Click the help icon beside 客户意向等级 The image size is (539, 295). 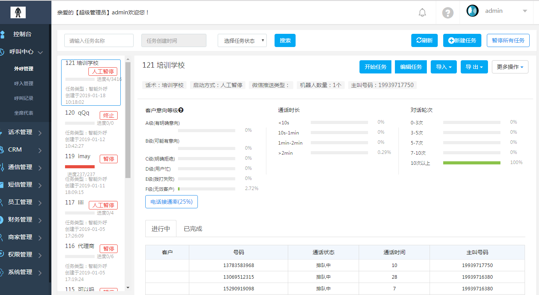(x=181, y=110)
